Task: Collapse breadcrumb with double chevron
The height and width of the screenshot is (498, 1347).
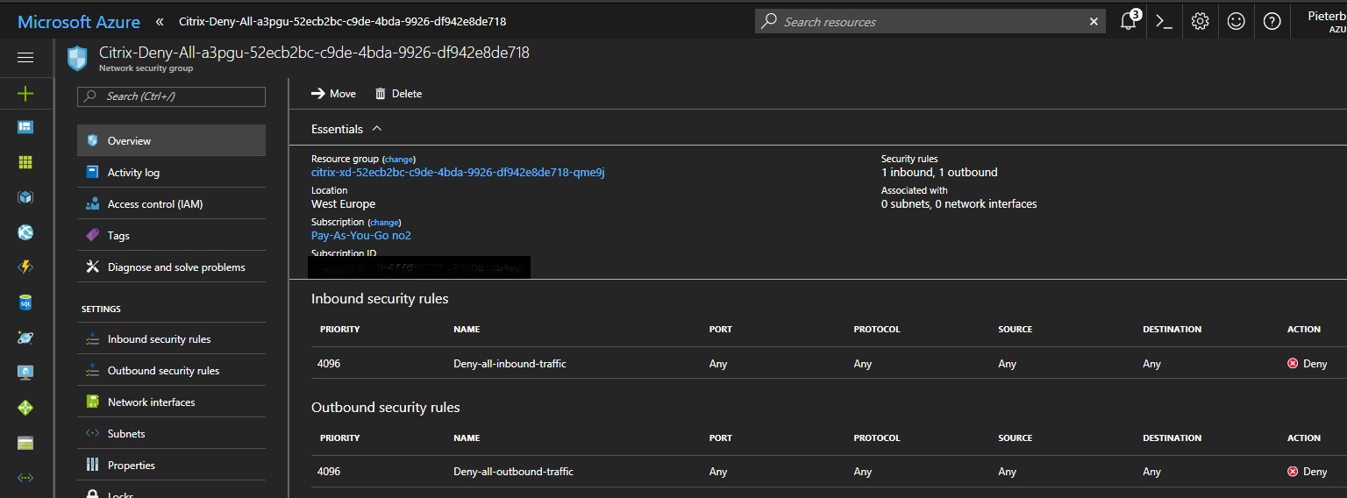Action: point(160,22)
